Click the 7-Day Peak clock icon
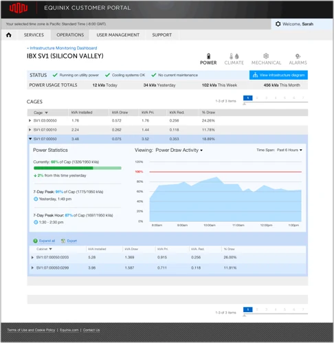Image resolution: width=334 pixels, height=343 pixels. (36, 199)
